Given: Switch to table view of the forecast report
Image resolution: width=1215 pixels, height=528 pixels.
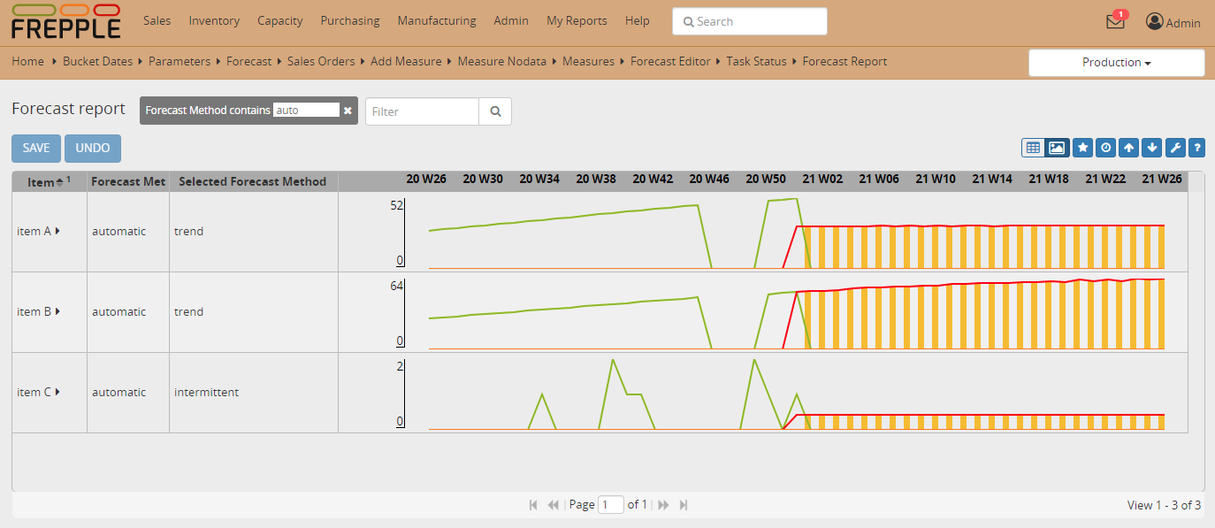Looking at the screenshot, I should (1033, 148).
